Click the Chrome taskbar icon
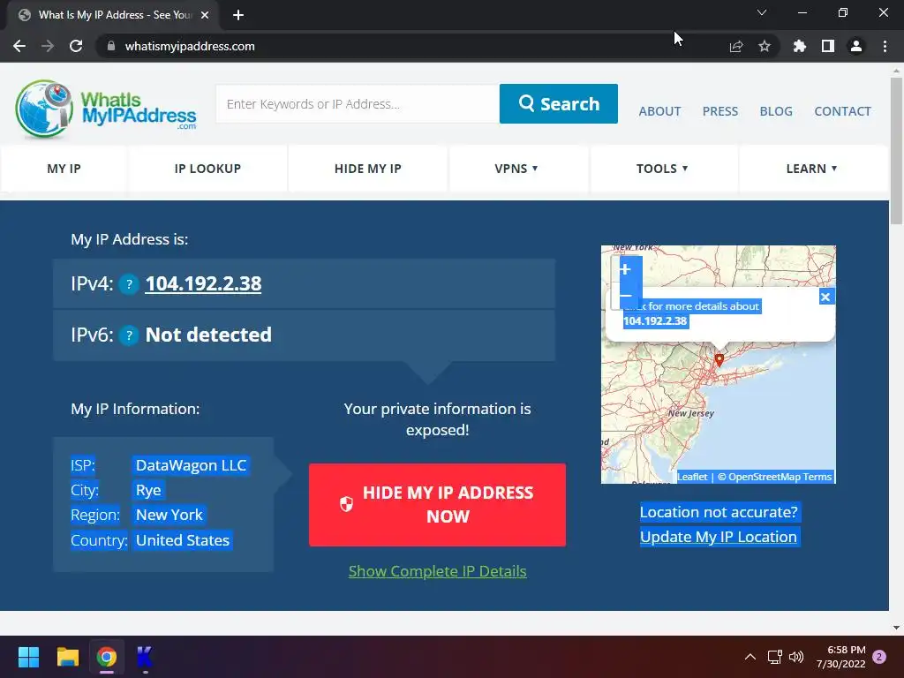The height and width of the screenshot is (678, 904). 107,657
